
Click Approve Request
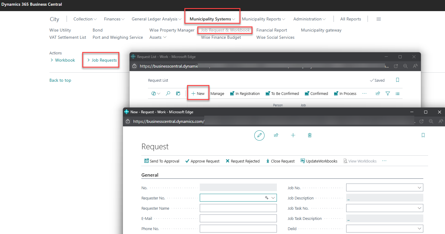(202, 161)
